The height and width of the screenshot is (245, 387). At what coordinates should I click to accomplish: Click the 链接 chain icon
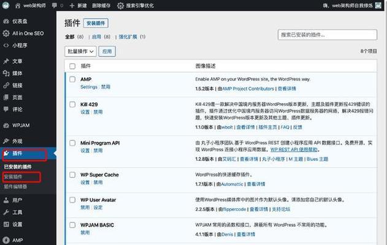point(6,85)
